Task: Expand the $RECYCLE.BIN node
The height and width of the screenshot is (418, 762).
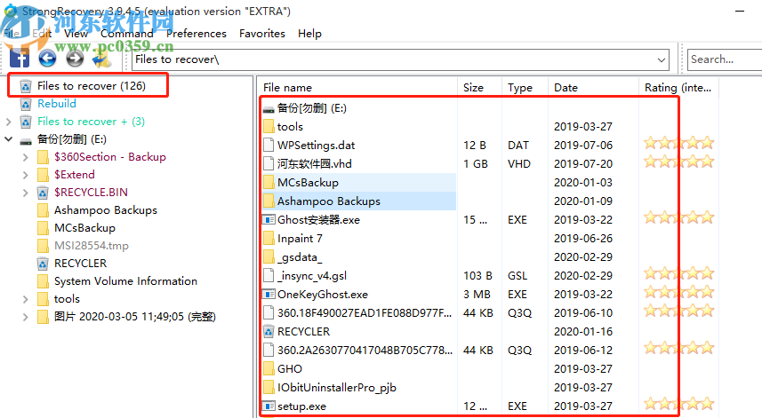Action: [x=25, y=193]
